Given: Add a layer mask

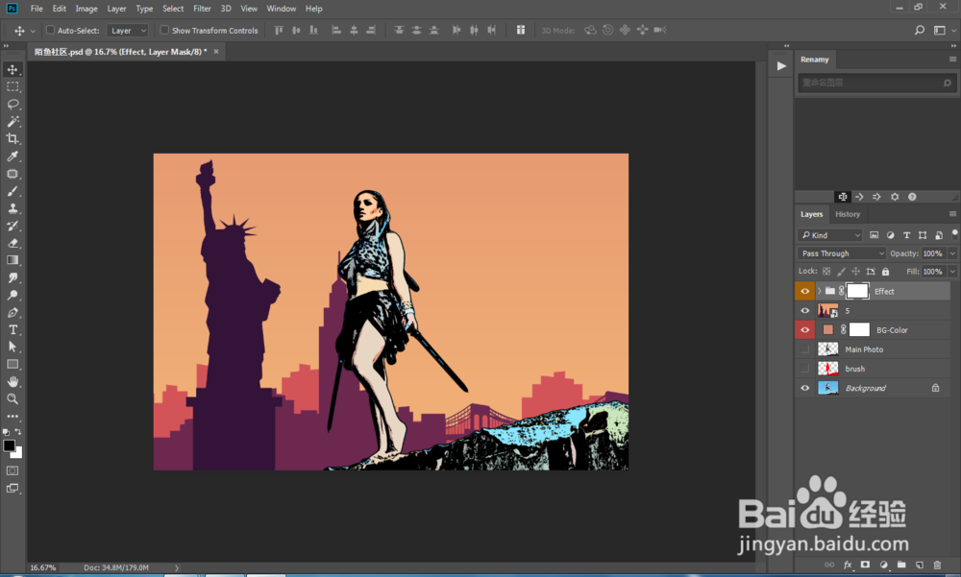Looking at the screenshot, I should coord(866,565).
